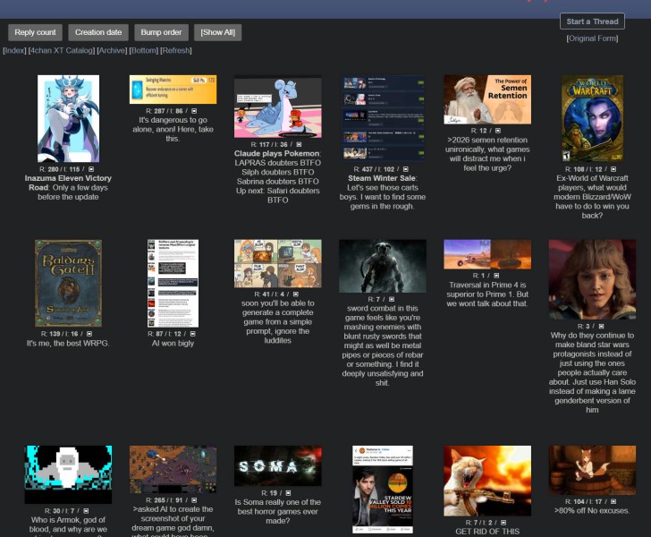Open the Swinging Maestro skill card thumbnail
This screenshot has width=651, height=537.
tap(173, 89)
